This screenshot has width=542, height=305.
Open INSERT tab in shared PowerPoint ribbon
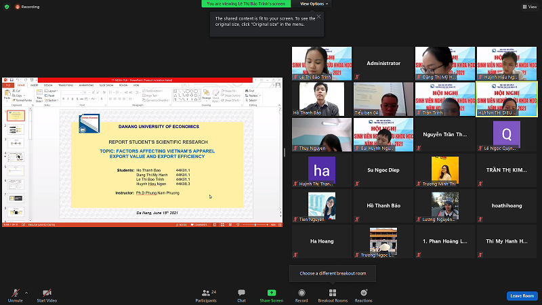(35, 85)
